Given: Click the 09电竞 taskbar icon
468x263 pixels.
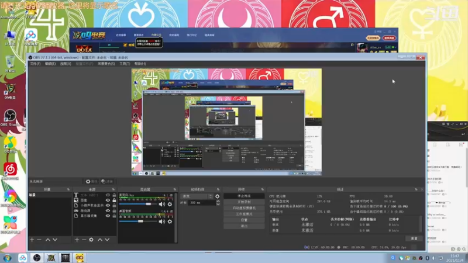Looking at the screenshot, I should [51, 258].
